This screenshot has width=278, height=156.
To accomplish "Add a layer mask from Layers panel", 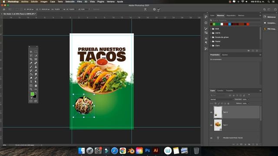I will (x=241, y=144).
